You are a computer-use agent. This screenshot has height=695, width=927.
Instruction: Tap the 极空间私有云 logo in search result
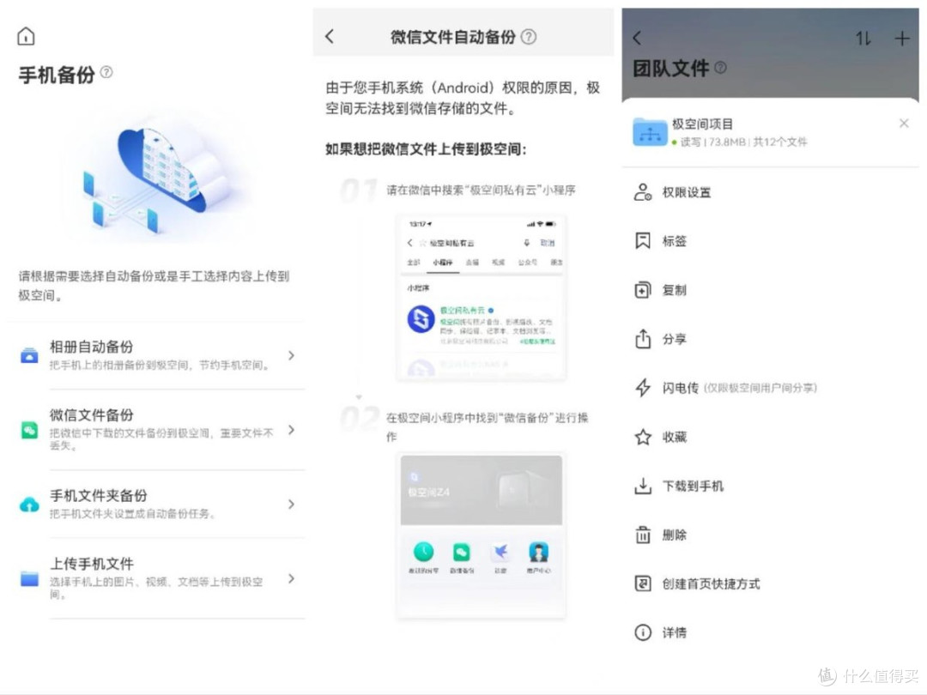pyautogui.click(x=421, y=319)
